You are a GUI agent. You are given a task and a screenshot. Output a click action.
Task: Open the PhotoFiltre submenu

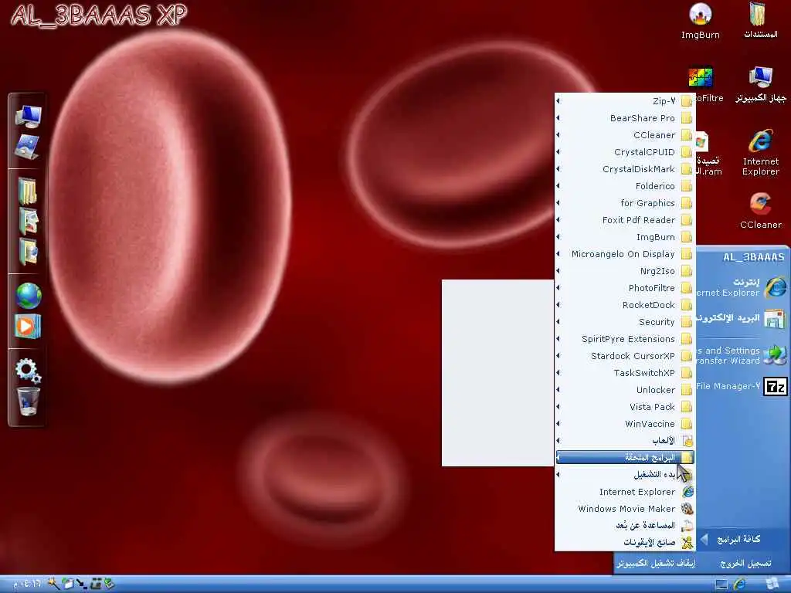click(x=625, y=288)
